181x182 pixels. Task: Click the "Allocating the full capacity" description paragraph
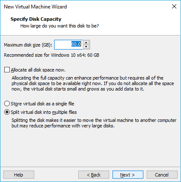(x=93, y=83)
